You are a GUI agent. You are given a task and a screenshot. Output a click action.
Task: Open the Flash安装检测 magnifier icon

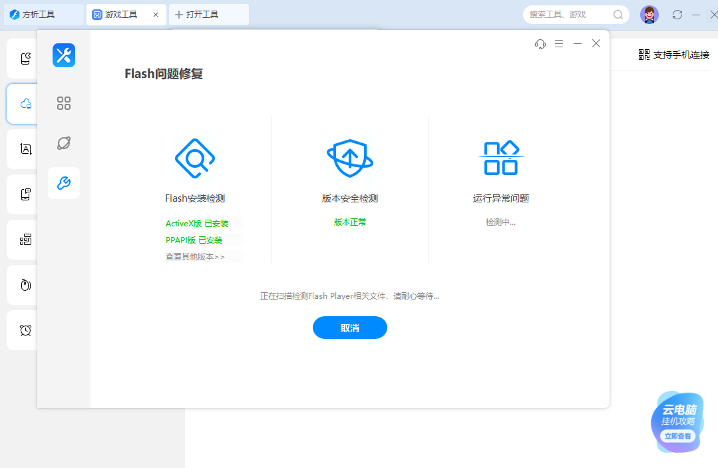coord(194,158)
